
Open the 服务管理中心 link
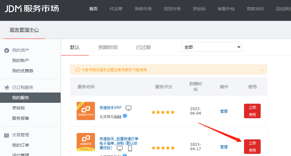(24, 30)
